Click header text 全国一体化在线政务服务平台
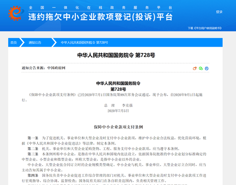The width and height of the screenshot is (236, 185). pos(101,8)
